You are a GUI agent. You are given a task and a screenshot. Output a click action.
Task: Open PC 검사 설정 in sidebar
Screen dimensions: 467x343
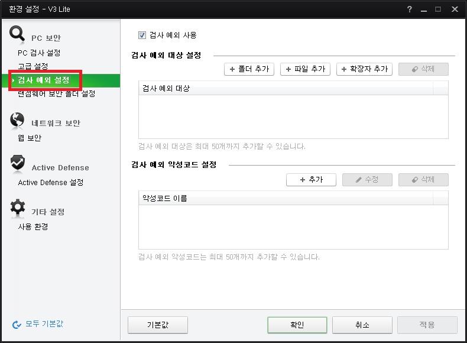[39, 53]
